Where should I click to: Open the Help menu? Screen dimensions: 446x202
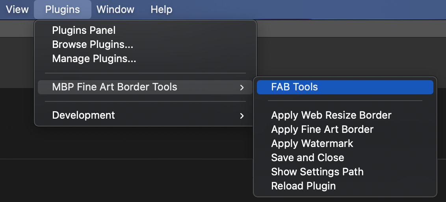tap(162, 9)
